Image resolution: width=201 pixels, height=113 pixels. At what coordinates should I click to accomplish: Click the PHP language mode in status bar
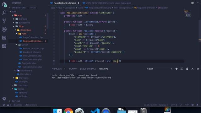(187, 105)
